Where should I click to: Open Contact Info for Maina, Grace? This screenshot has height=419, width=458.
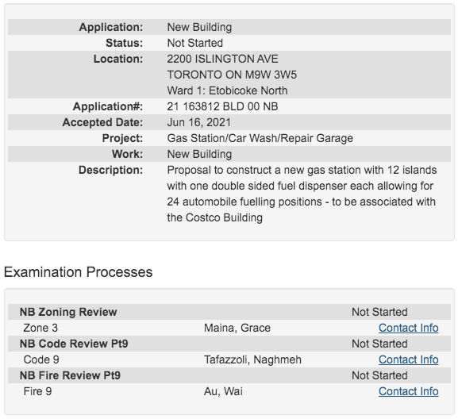pyautogui.click(x=408, y=328)
